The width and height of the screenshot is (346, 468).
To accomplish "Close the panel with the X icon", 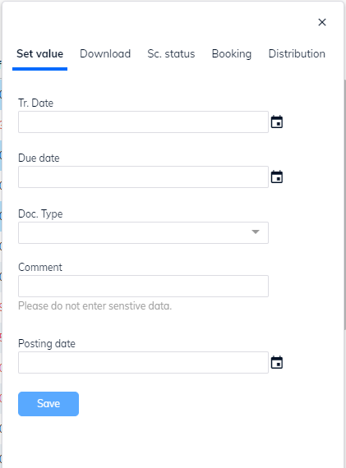I will [x=322, y=22].
